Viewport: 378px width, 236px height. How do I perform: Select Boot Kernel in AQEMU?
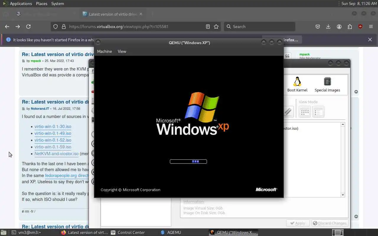click(297, 84)
